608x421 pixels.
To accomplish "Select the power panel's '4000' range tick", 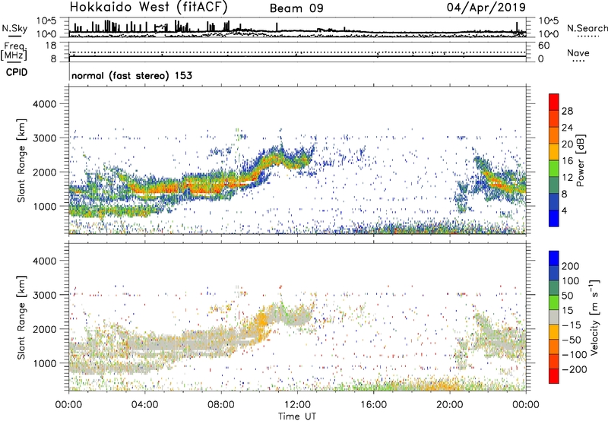I will pos(45,104).
